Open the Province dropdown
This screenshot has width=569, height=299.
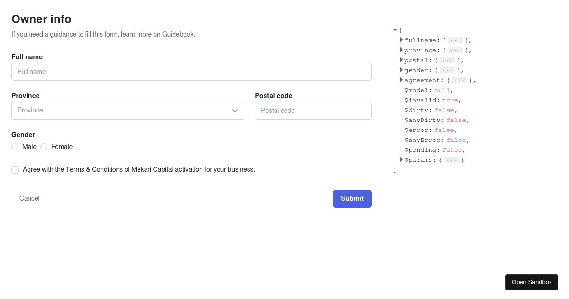(128, 111)
